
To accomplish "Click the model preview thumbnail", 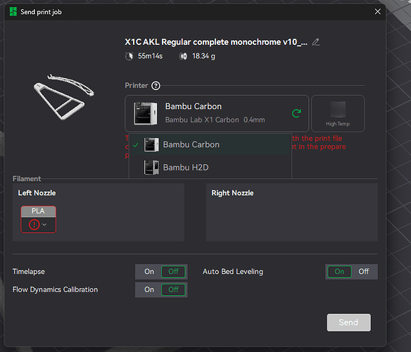I will 64,97.
